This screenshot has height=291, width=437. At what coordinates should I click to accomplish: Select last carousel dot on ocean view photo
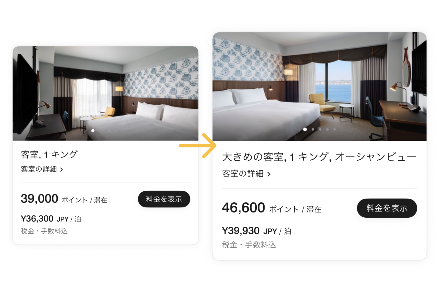tap(335, 129)
